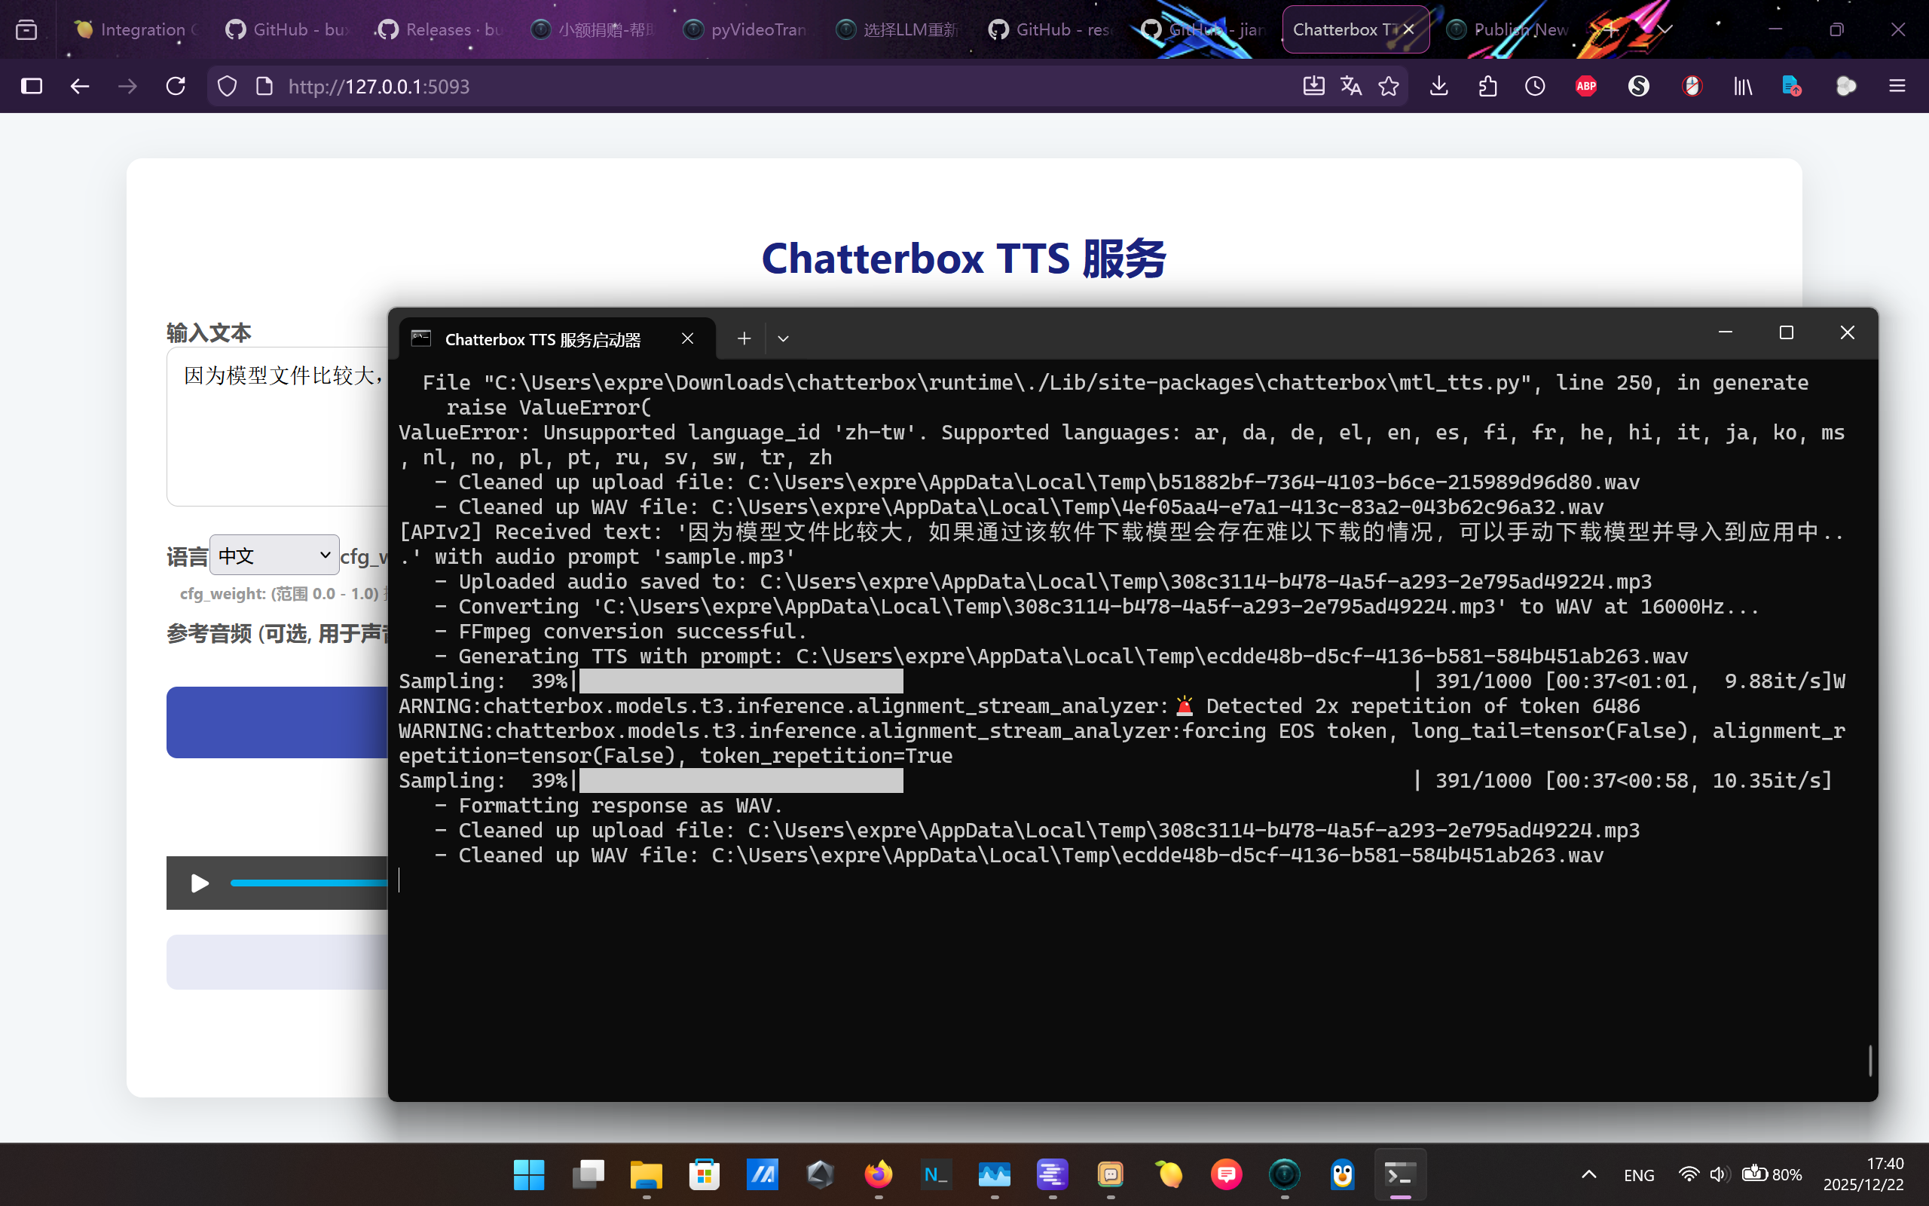Open the Firefox translate page icon
This screenshot has width=1929, height=1206.
pyautogui.click(x=1350, y=86)
